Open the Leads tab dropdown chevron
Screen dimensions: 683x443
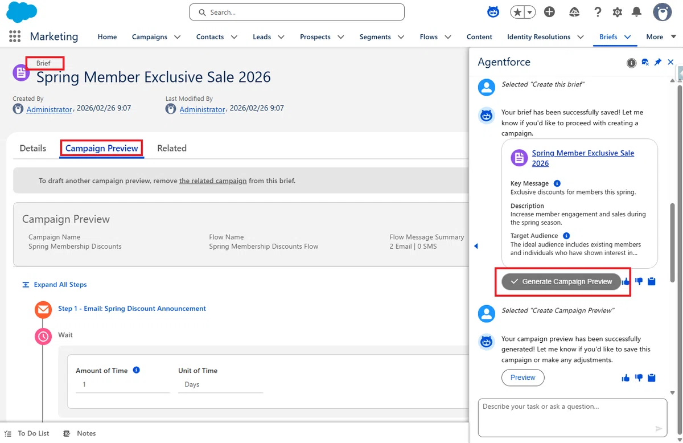tap(281, 37)
